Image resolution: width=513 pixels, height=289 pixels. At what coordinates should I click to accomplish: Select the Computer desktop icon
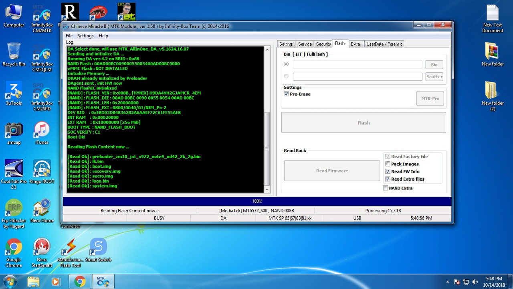click(x=14, y=16)
